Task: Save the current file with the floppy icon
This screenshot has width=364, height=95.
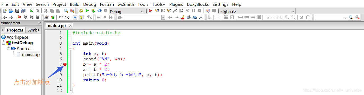Action: click(17, 11)
